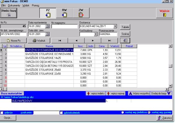The image size is (175, 123).
Task: Open the Dokumenty menu
Action: click(14, 6)
